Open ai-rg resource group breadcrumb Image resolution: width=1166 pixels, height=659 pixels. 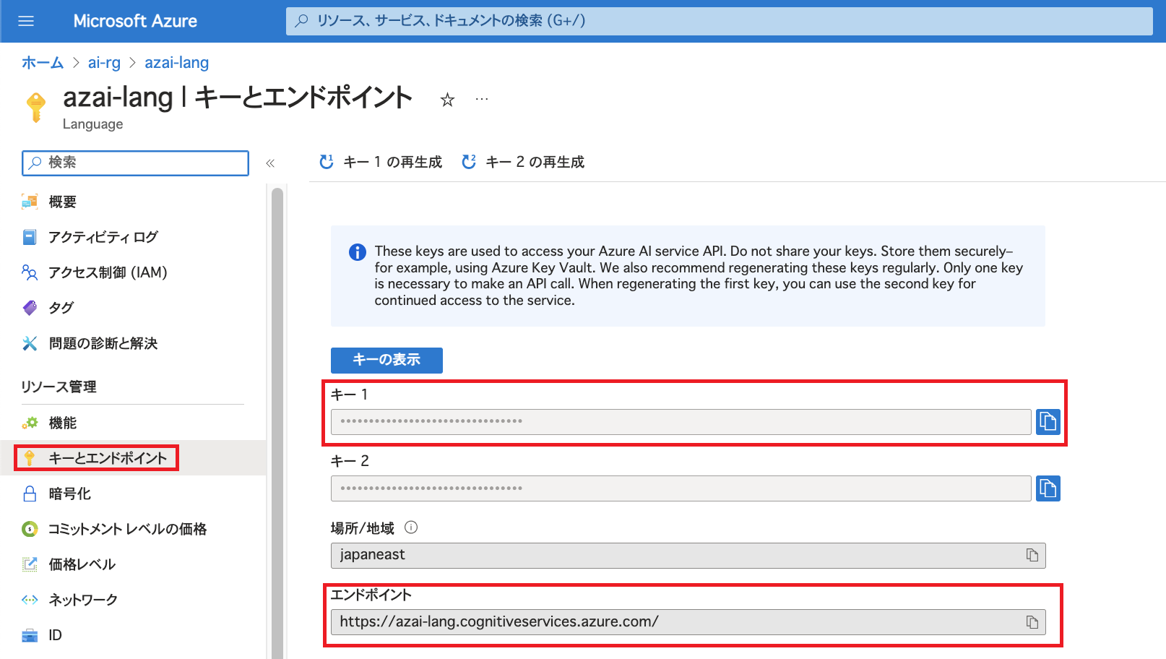tap(104, 63)
